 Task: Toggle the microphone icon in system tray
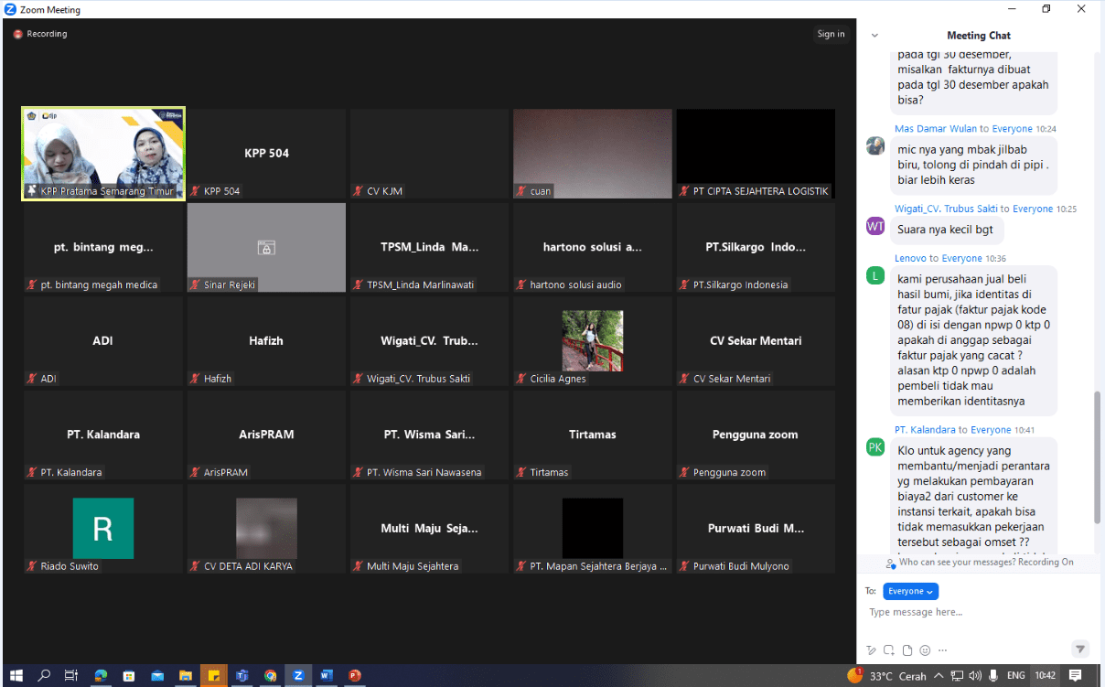pyautogui.click(x=993, y=676)
